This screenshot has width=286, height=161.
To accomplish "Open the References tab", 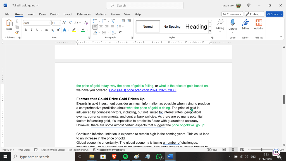I will [x=84, y=14].
